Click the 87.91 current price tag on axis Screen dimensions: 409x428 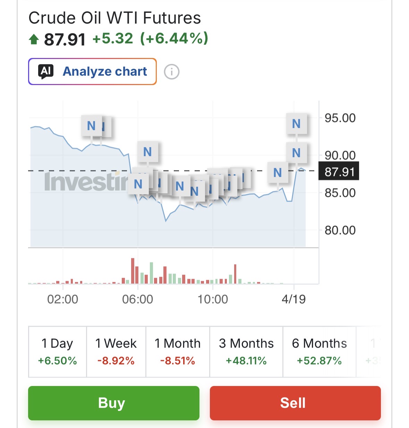(339, 171)
